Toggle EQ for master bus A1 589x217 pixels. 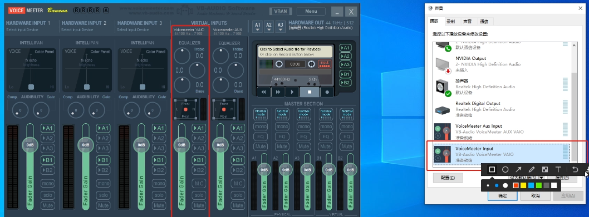(260, 137)
